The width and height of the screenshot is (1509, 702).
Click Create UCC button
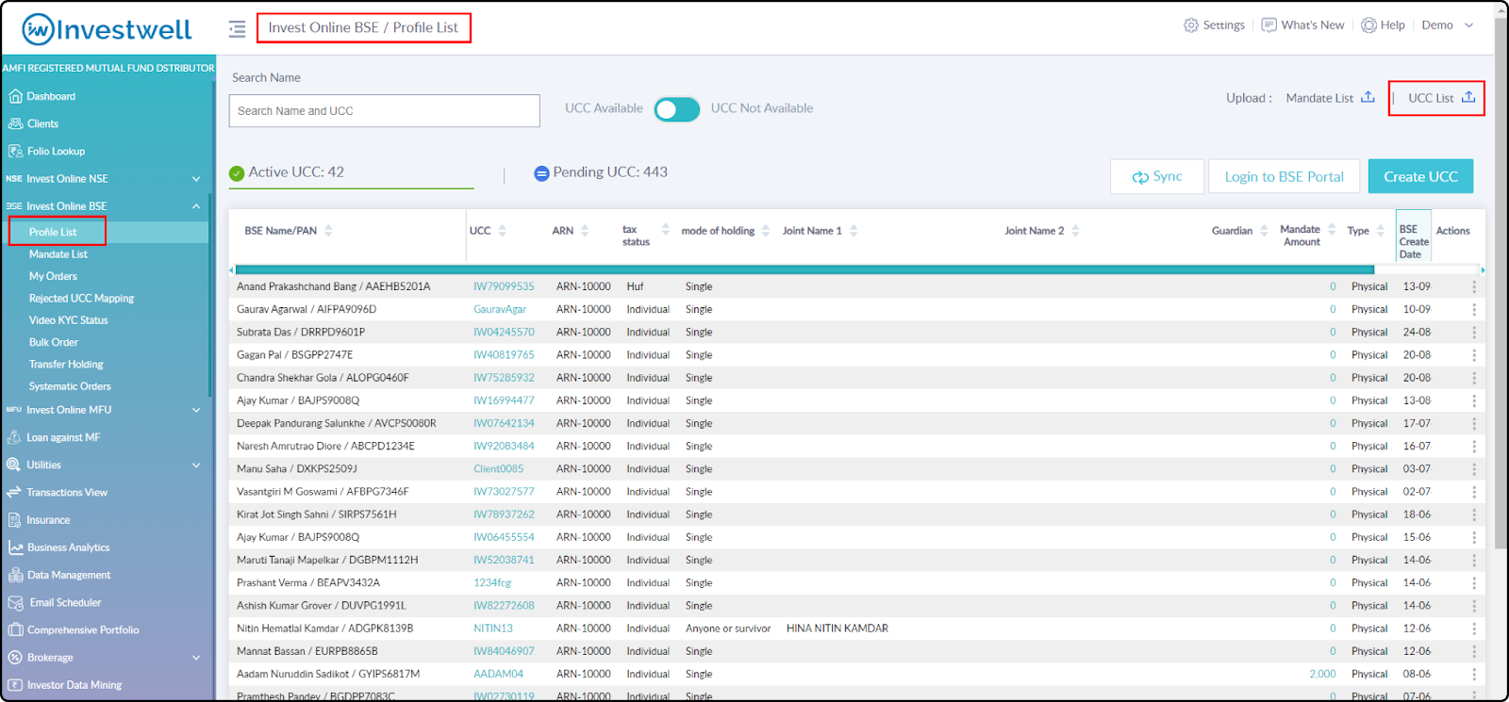(x=1420, y=176)
